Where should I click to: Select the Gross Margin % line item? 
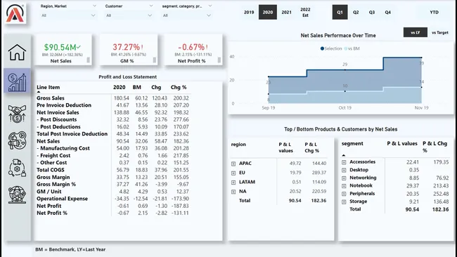pyautogui.click(x=56, y=184)
